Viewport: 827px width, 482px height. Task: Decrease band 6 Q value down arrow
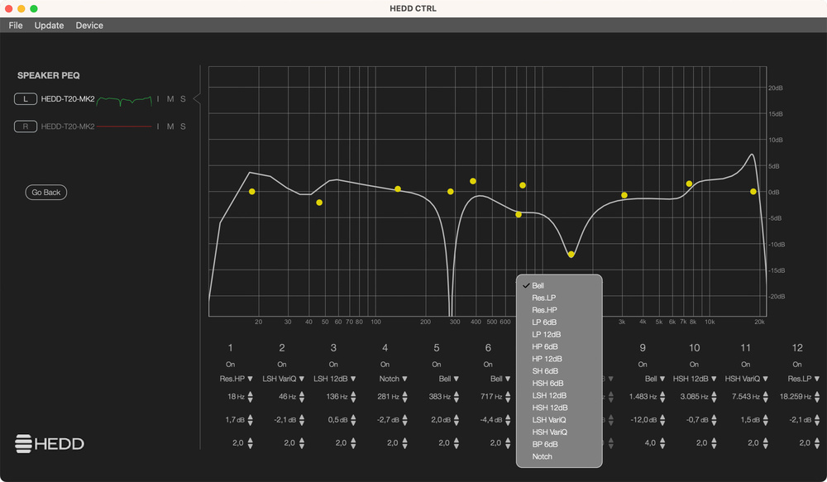tap(508, 446)
